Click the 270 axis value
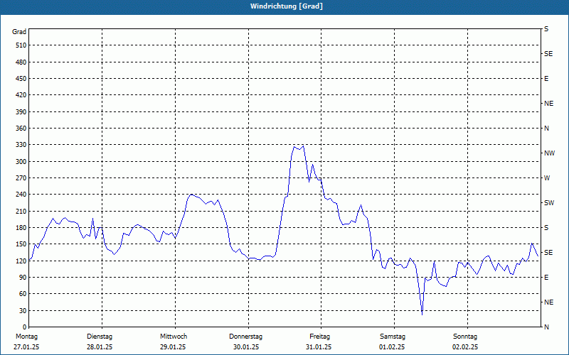This screenshot has height=355, width=569. point(21,178)
